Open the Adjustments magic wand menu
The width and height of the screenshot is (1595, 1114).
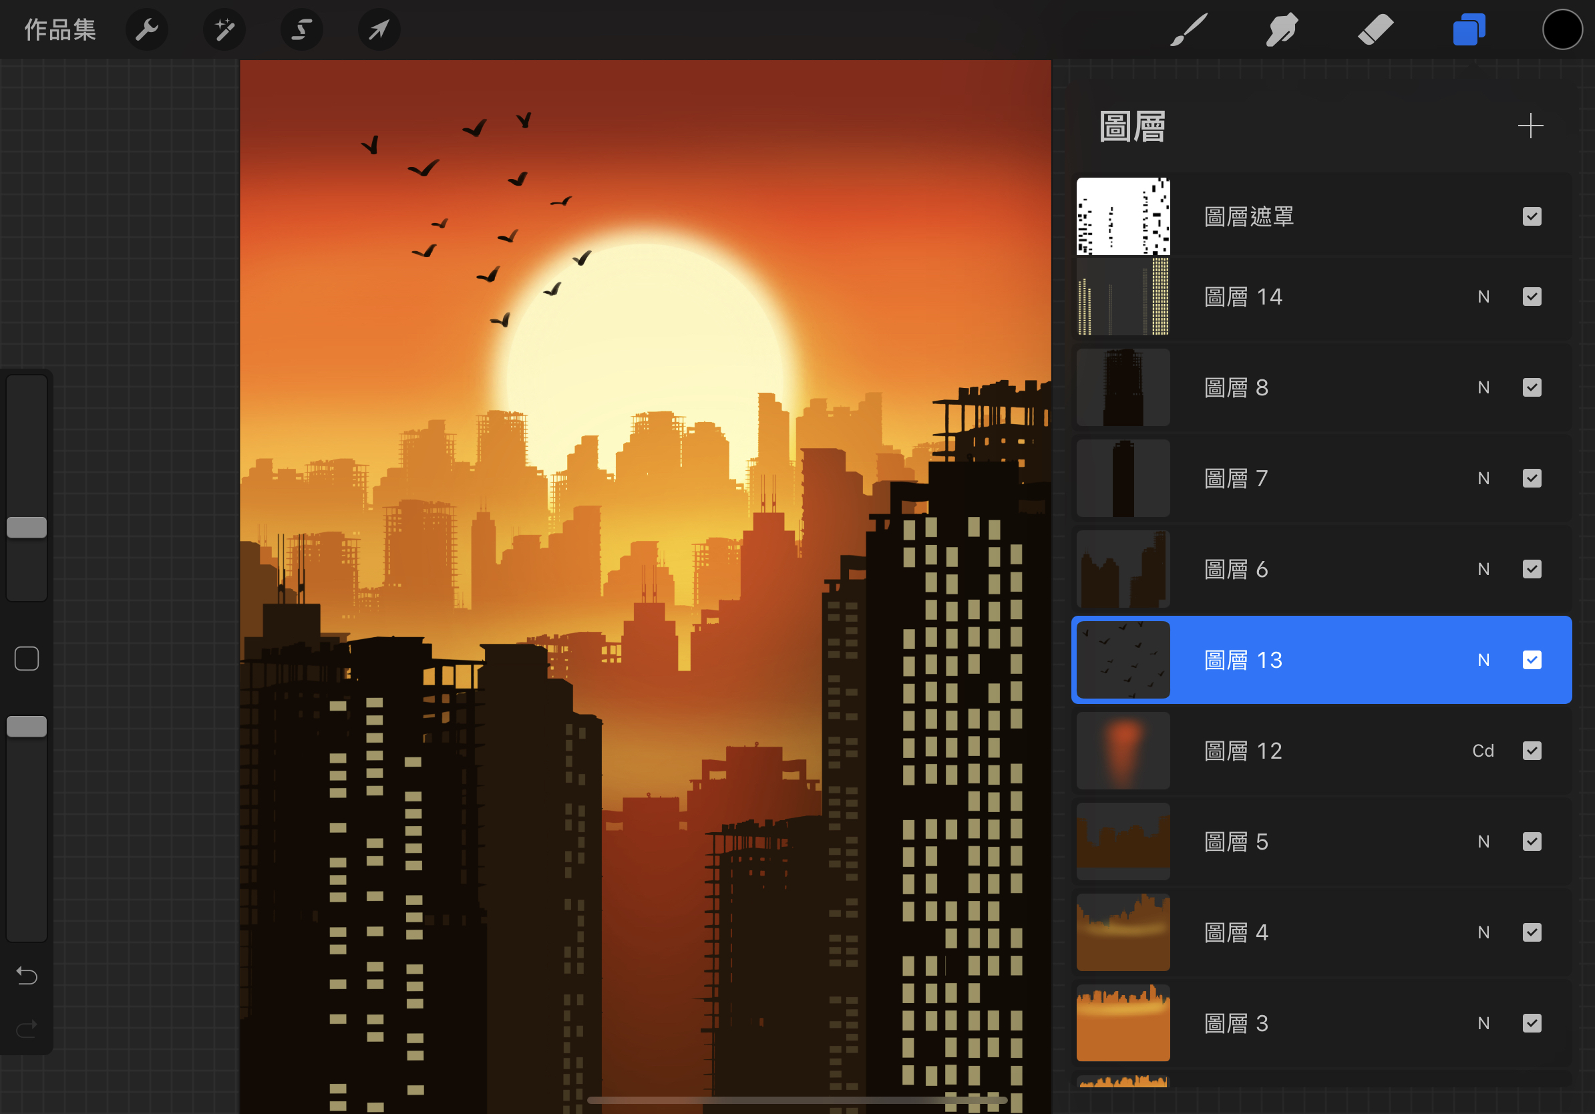click(224, 30)
